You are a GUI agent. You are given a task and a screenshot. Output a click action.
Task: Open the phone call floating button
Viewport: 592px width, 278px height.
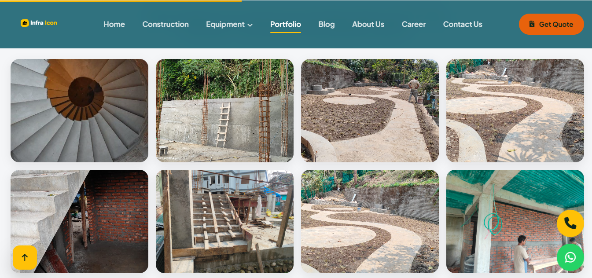[x=570, y=223]
